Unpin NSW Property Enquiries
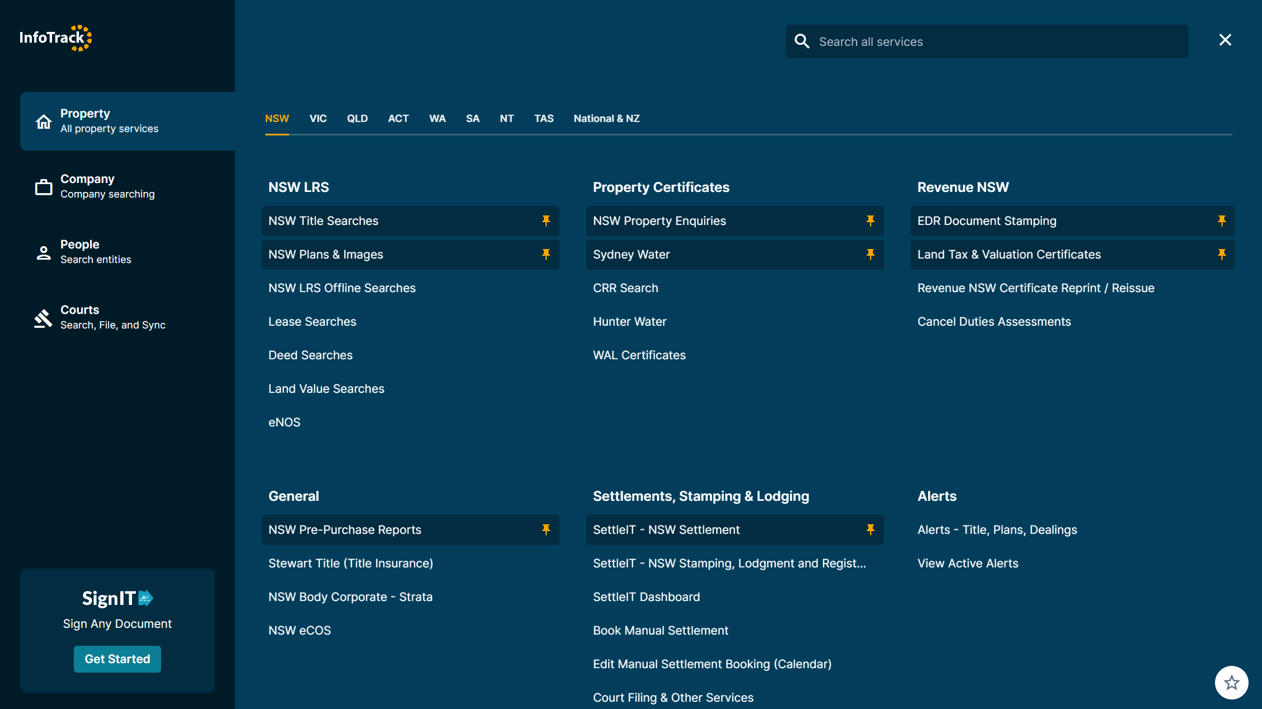Screen dimensions: 1262x709 (x=870, y=221)
